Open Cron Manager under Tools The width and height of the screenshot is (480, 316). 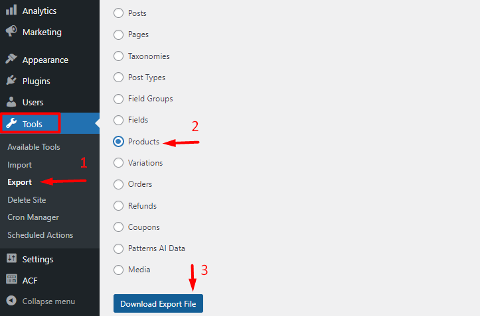click(x=33, y=217)
